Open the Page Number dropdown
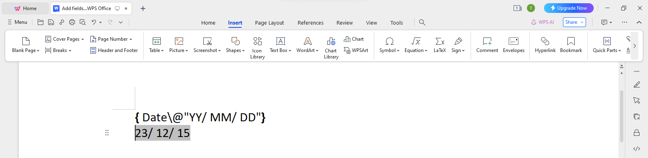This screenshot has height=158, width=648. click(111, 39)
